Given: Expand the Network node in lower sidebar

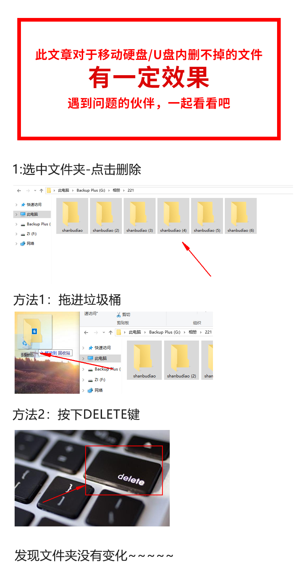Looking at the screenshot, I should [x=83, y=390].
